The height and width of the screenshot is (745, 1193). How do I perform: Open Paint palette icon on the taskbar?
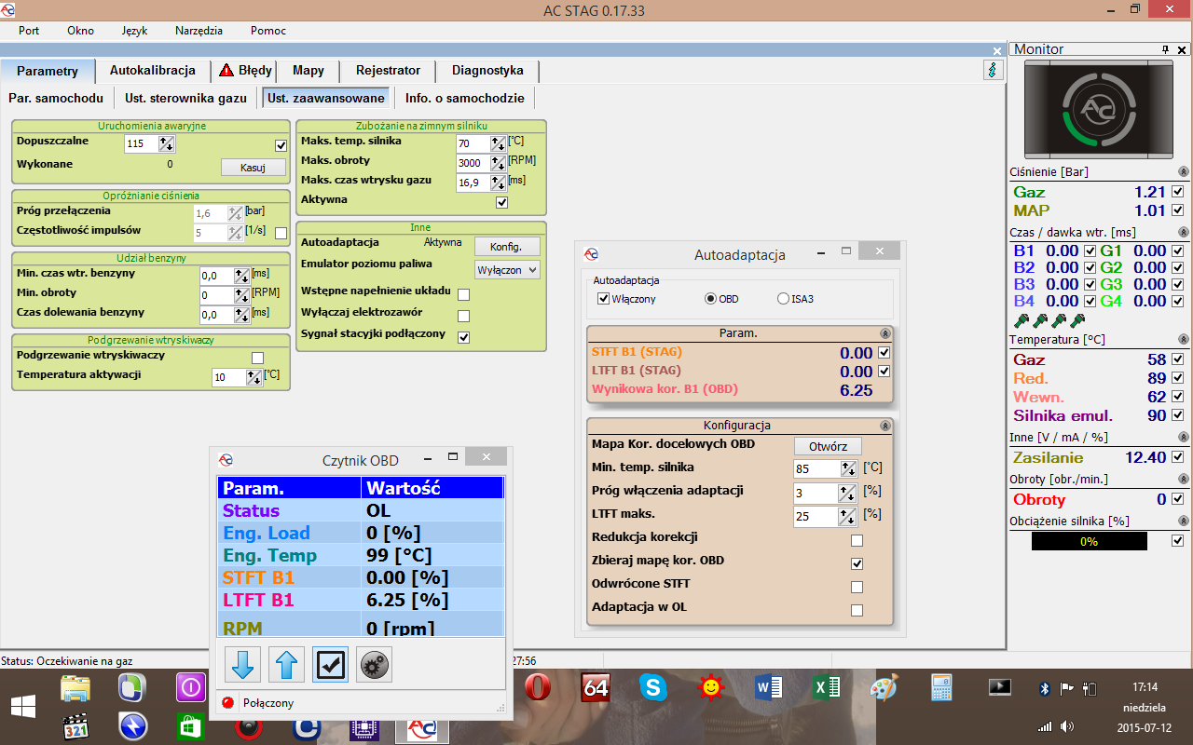884,689
